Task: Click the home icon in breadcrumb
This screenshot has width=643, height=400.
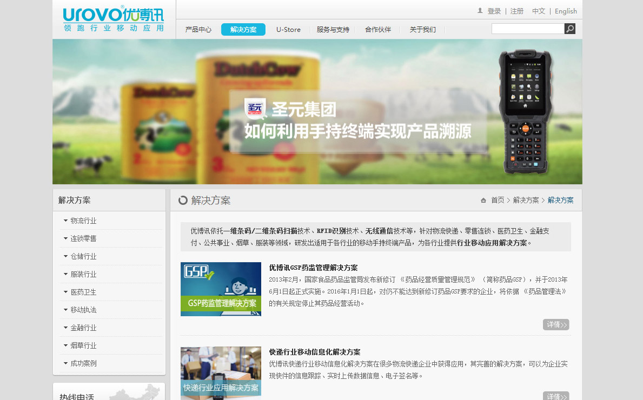Action: click(x=483, y=201)
